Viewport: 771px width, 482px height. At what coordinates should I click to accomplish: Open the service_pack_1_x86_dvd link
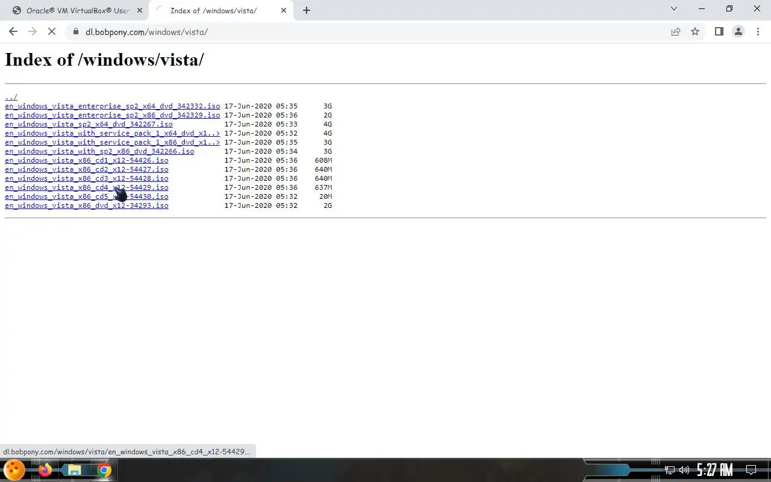click(113, 142)
